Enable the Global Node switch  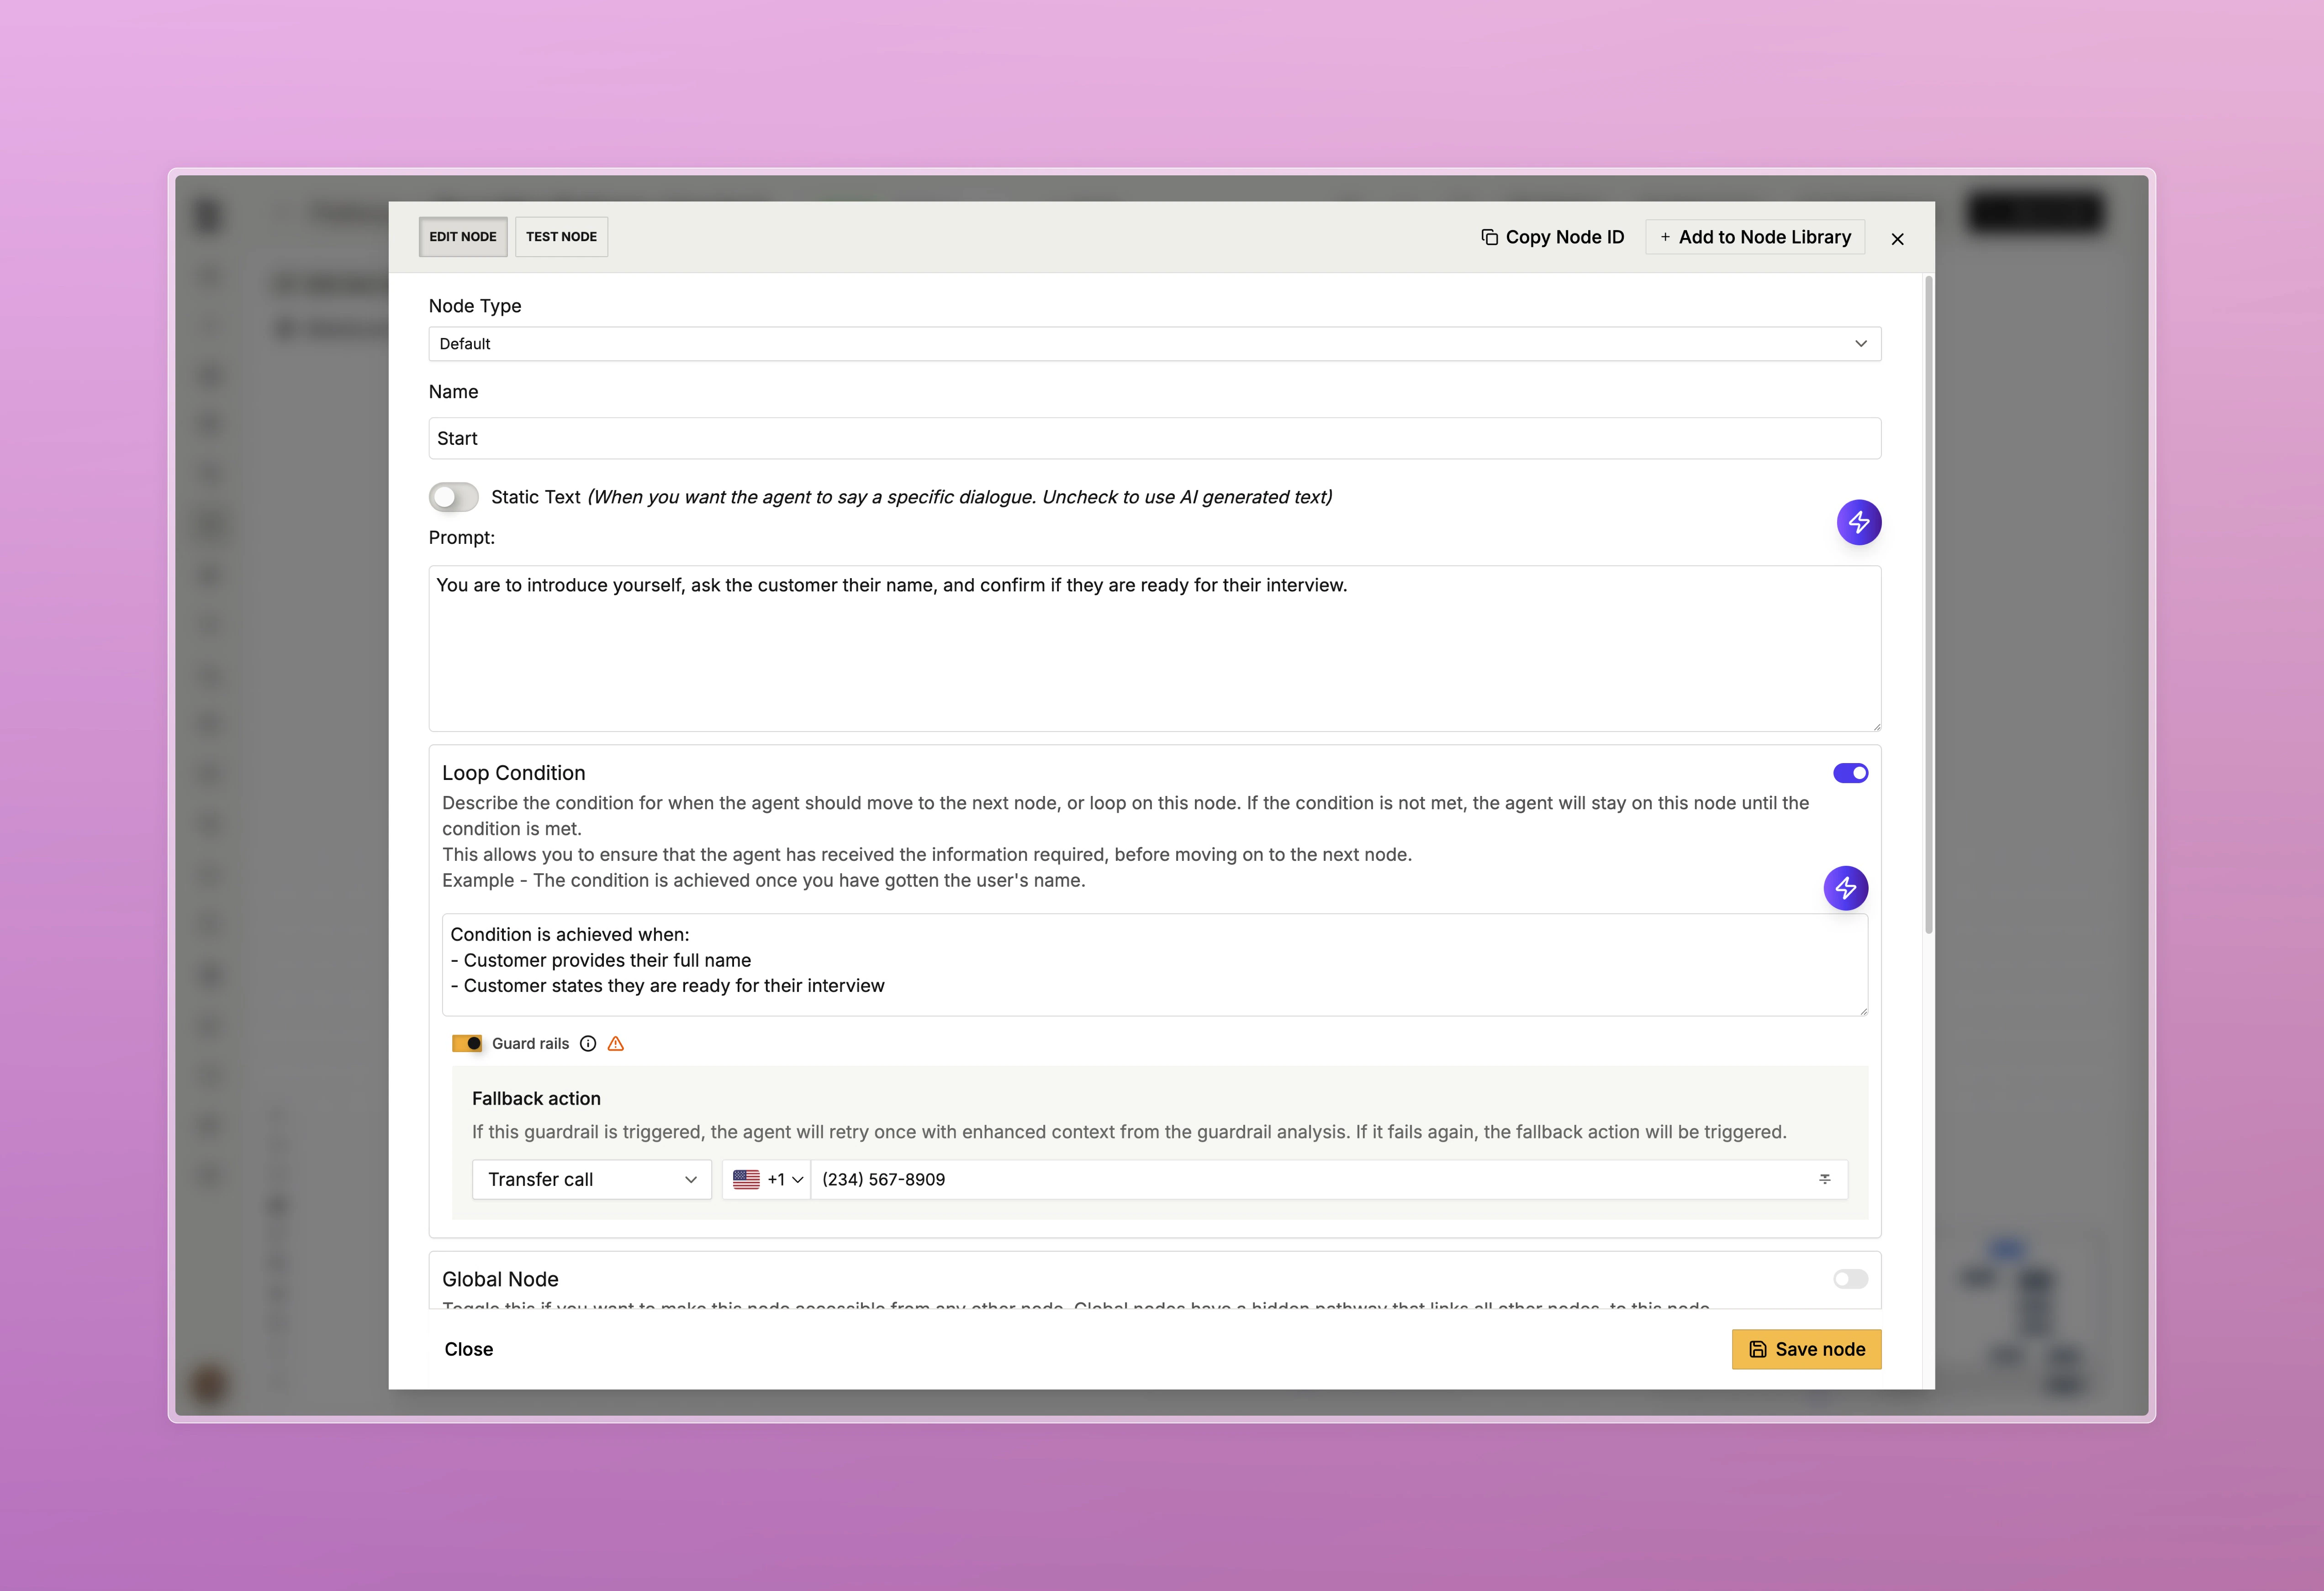tap(1850, 1279)
